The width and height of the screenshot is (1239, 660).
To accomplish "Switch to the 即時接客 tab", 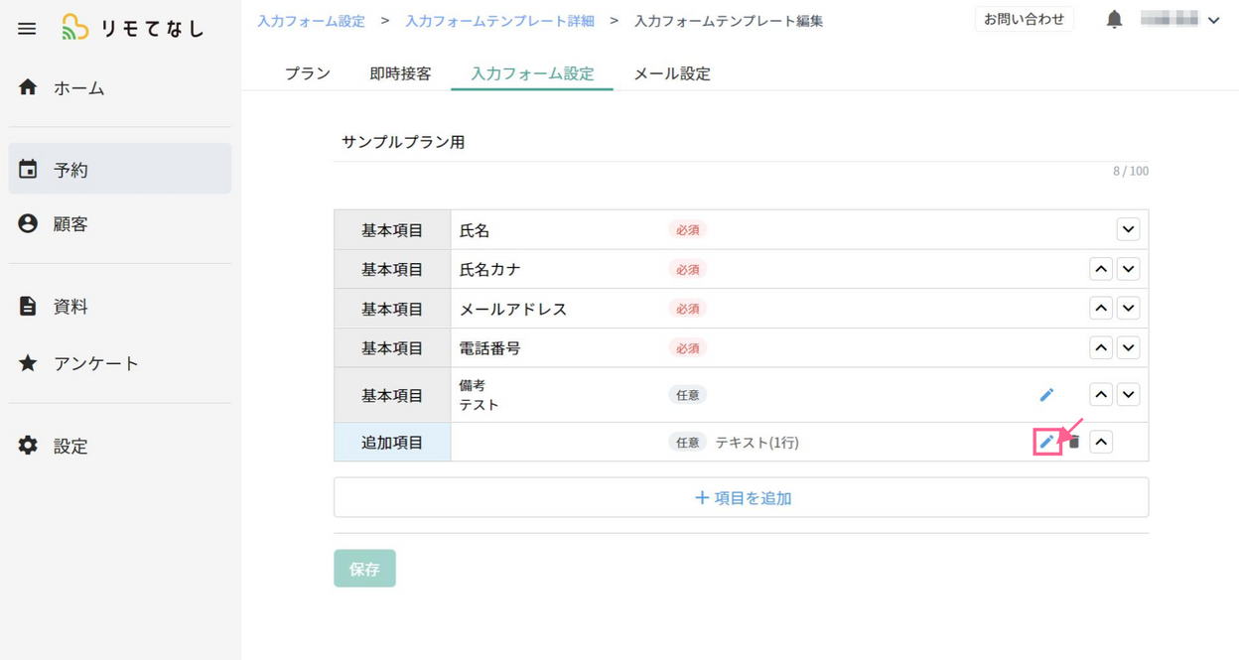I will pyautogui.click(x=400, y=73).
